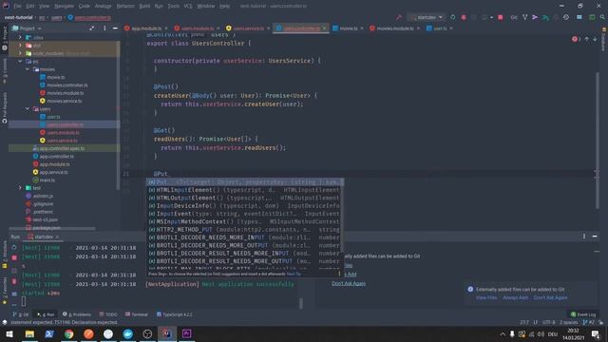The width and height of the screenshot is (608, 342).
Task: Click the Show History clock icon
Action: point(566,17)
